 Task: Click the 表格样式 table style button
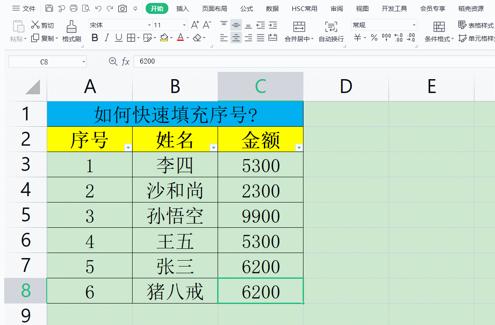[476, 25]
